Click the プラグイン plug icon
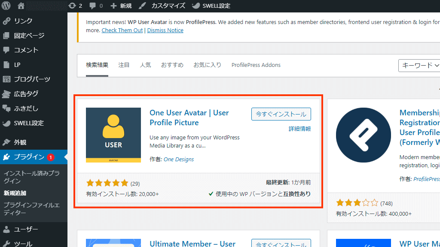 [6, 157]
